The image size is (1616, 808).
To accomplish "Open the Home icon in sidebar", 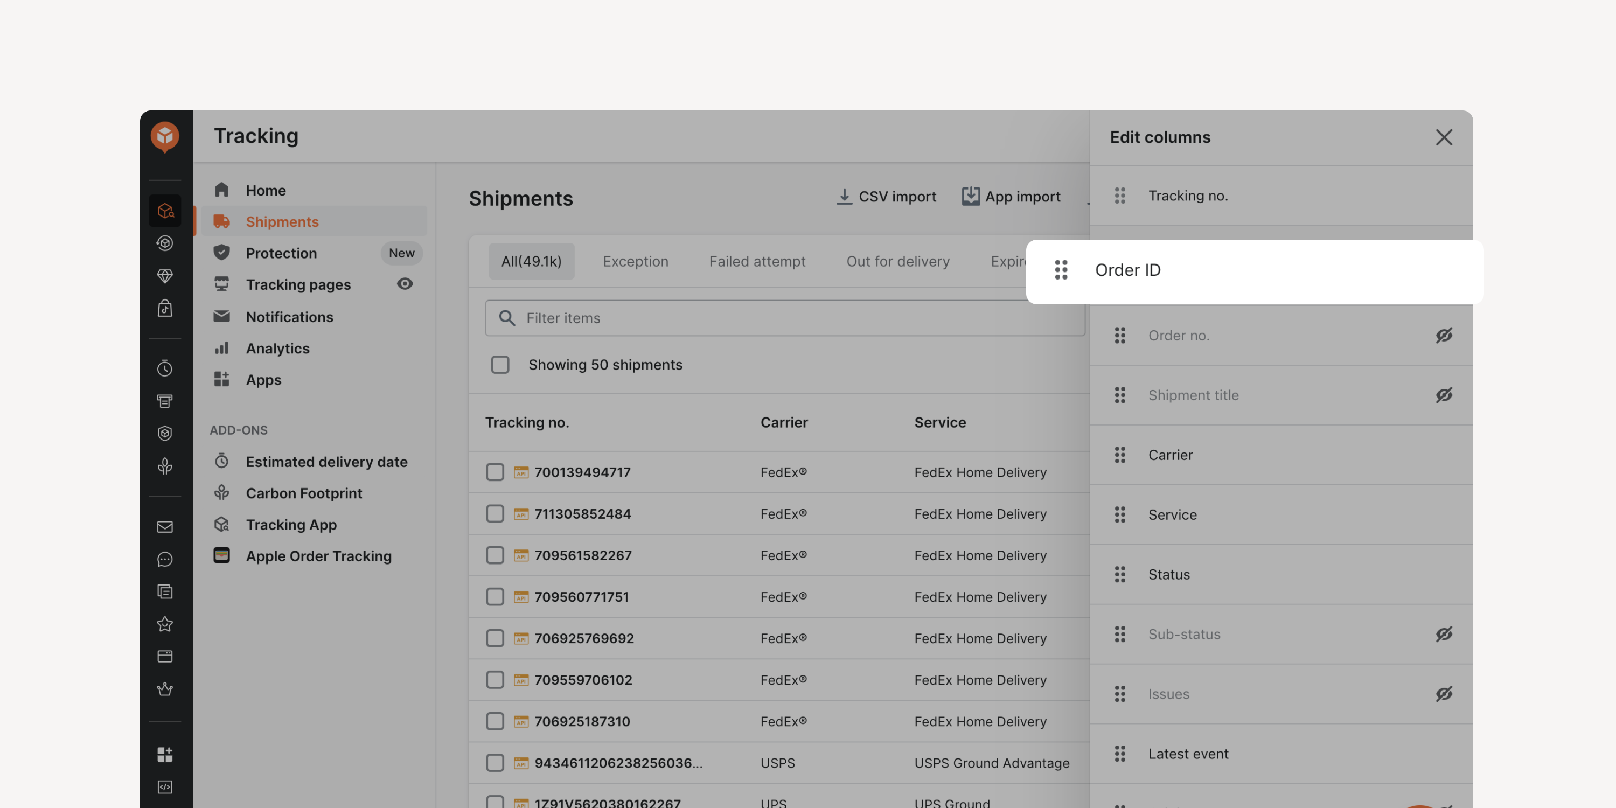I will [221, 190].
